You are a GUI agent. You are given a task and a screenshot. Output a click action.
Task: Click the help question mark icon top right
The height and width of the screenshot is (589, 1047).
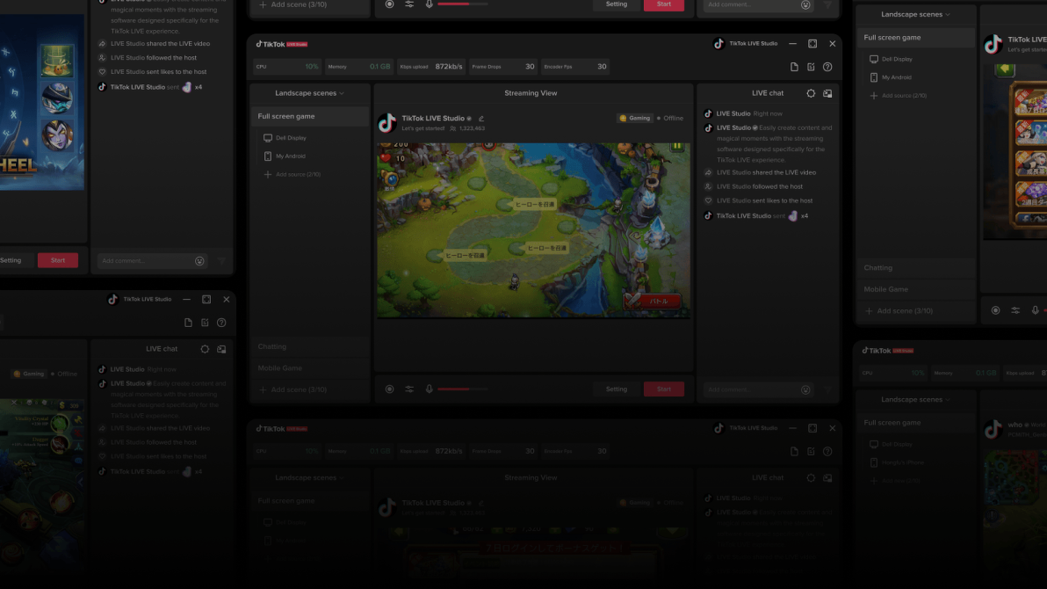pyautogui.click(x=827, y=67)
